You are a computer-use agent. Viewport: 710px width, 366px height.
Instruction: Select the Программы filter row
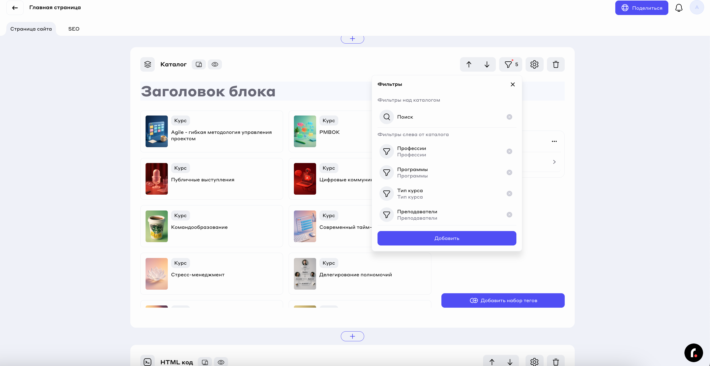[447, 172]
